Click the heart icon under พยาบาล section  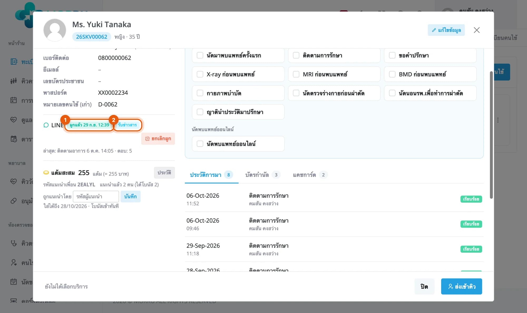13,181
